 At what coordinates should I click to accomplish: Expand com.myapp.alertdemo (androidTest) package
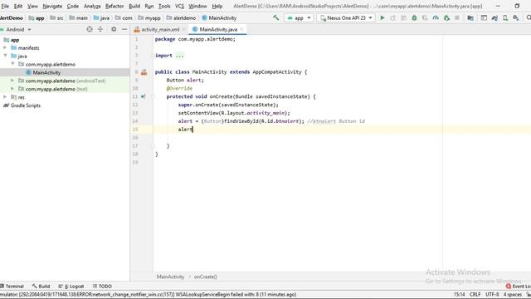pos(12,81)
